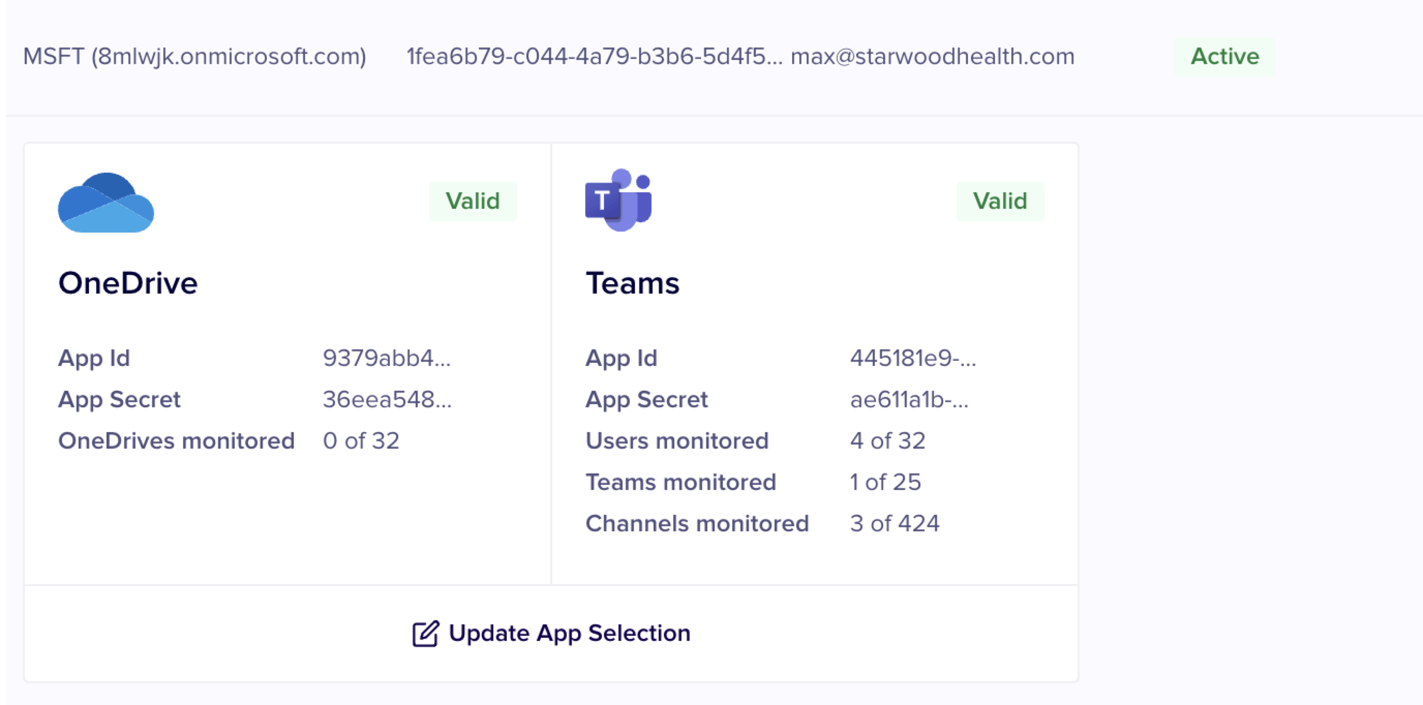
Task: Click the OneDrive heading title
Action: (128, 283)
